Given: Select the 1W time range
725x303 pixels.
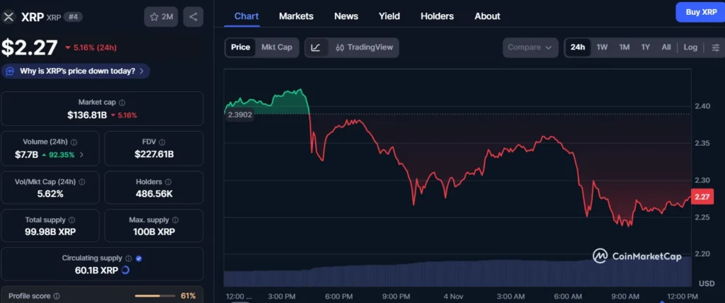Looking at the screenshot, I should point(602,47).
